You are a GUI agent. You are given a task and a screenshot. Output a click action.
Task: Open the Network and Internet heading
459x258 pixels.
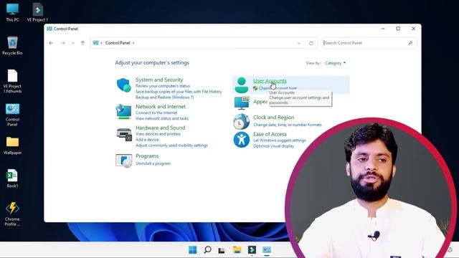(x=161, y=107)
